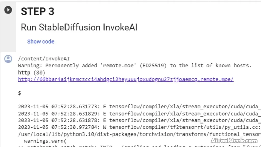Image resolution: width=261 pixels, height=147 pixels.
Task: Open the remote.moe InvokeAI URL
Action: click(x=125, y=79)
